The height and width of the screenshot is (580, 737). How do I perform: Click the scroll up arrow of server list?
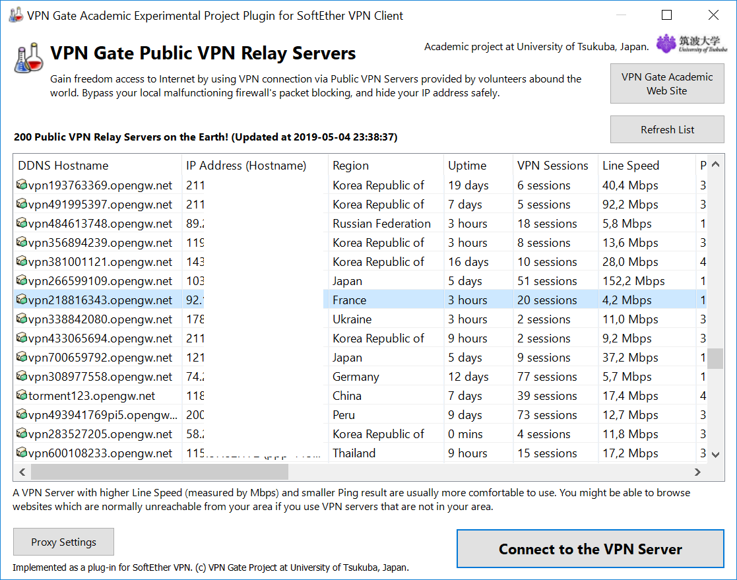715,164
